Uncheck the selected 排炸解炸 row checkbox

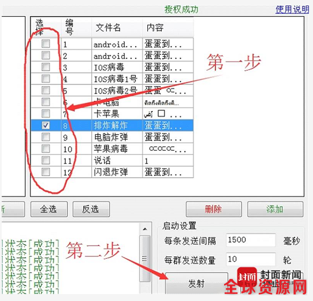(46, 125)
